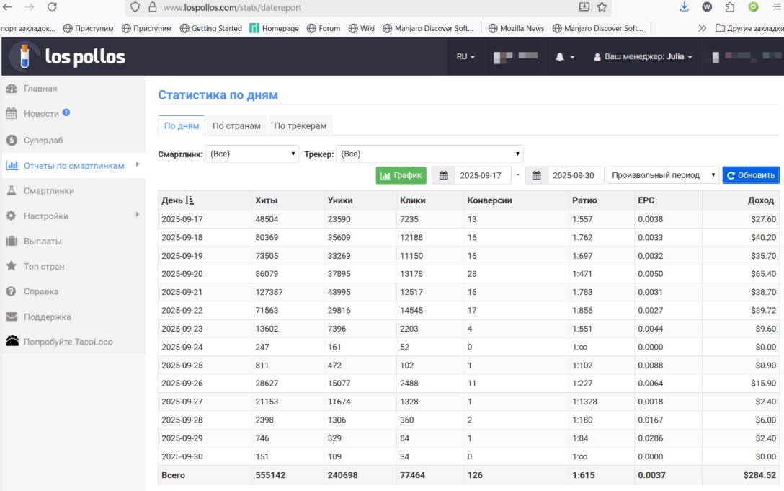Screen dimensions: 784x491
Task: Open RU language dropdown
Action: (465, 57)
